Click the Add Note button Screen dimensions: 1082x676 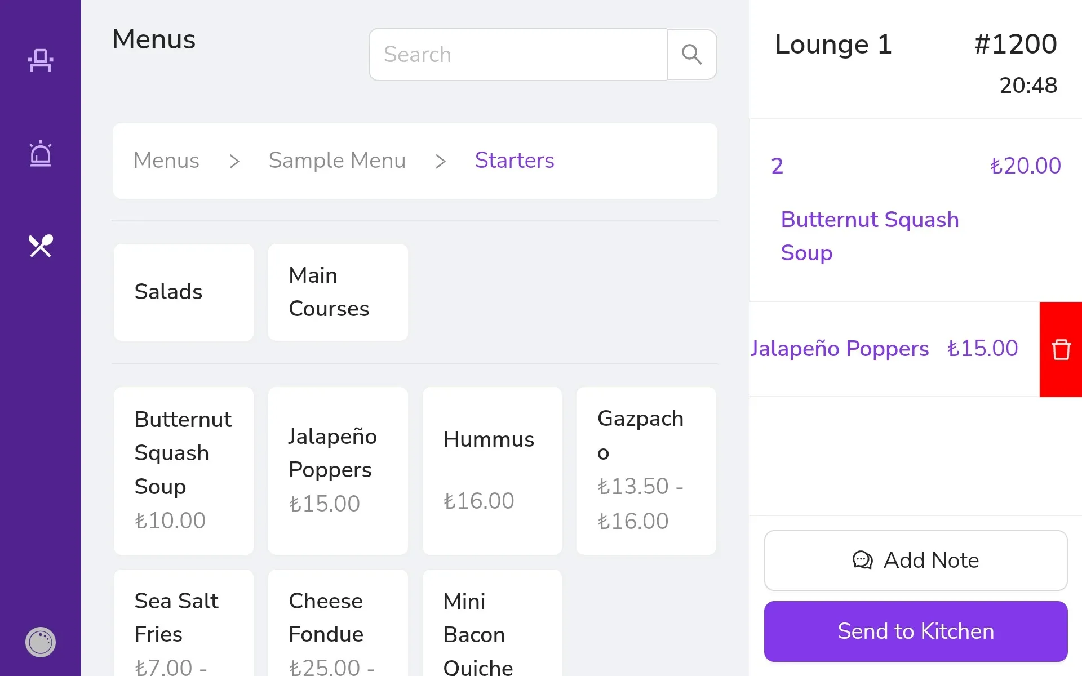click(916, 561)
